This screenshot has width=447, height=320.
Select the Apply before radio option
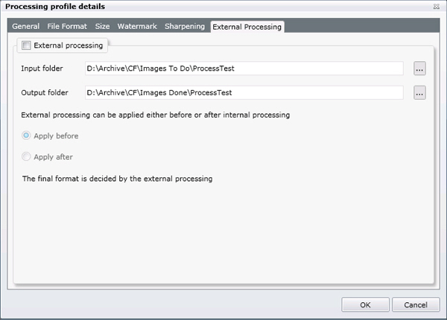tap(27, 136)
